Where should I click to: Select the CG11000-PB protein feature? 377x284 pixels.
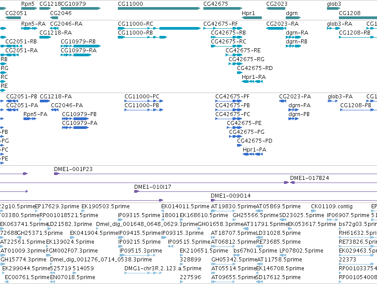click(x=144, y=110)
